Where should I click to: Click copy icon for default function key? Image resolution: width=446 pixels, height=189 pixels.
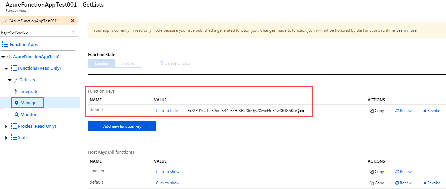click(371, 111)
